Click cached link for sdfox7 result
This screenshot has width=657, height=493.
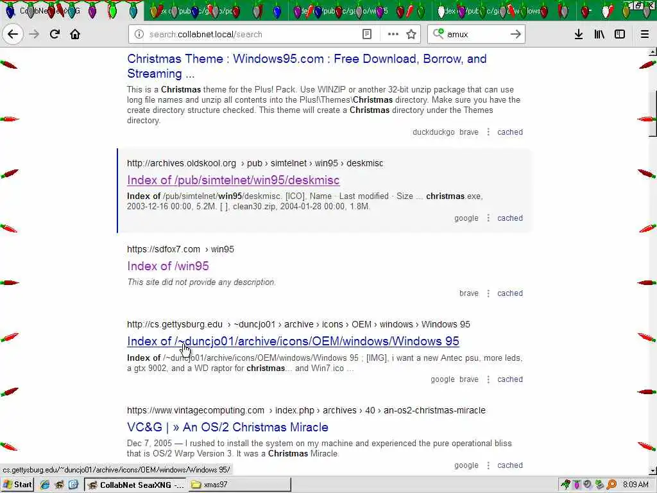510,293
